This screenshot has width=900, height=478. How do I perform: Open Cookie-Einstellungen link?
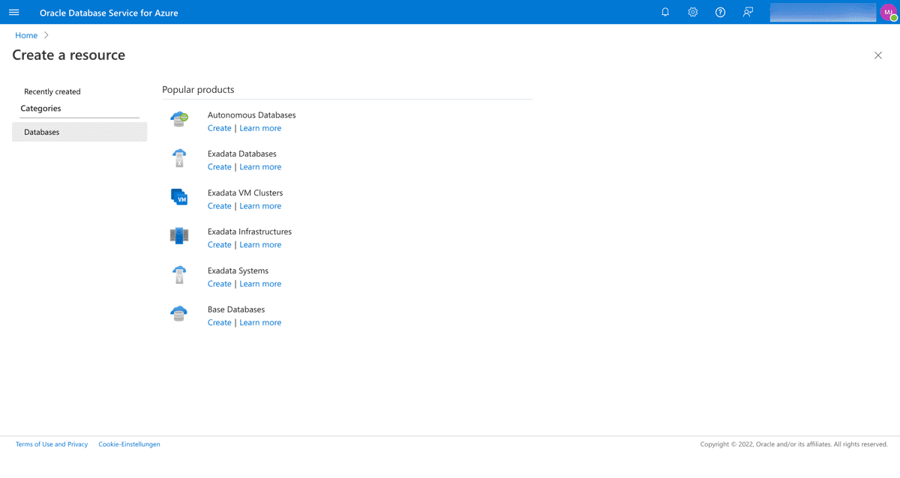click(x=129, y=444)
